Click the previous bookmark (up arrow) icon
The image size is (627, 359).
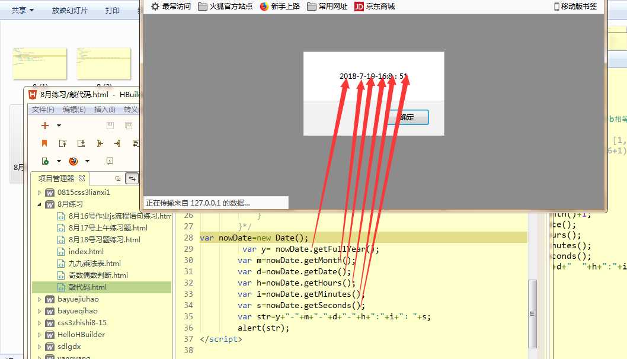62,143
